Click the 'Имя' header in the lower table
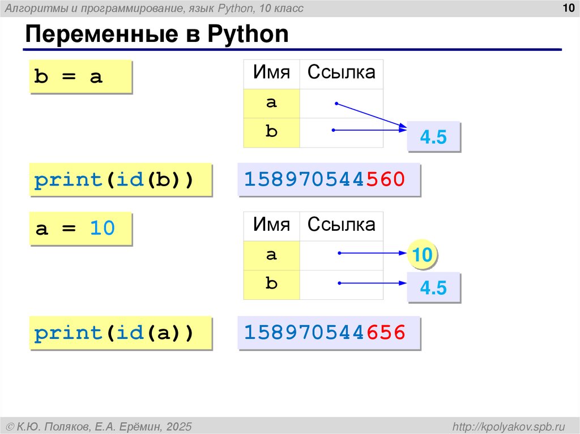Image resolution: width=580 pixels, height=434 pixels. [x=271, y=226]
